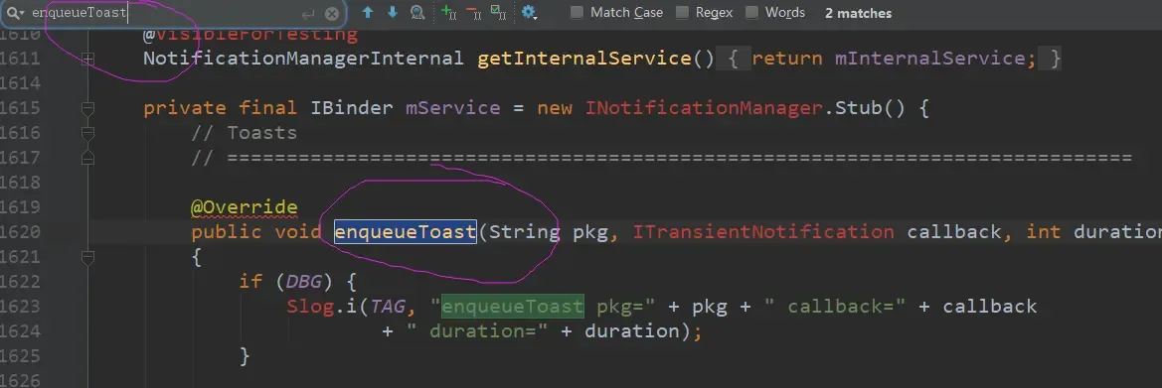This screenshot has height=388, width=1162.
Task: Toggle the Regex checkbox
Action: pos(682,13)
